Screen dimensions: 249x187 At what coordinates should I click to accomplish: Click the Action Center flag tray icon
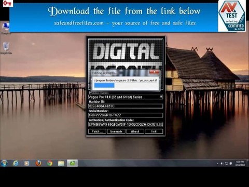(x=230, y=164)
